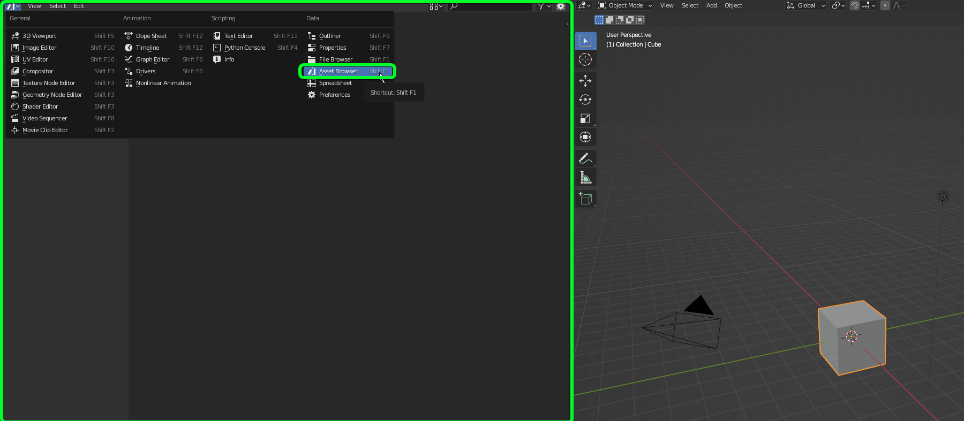Viewport: 964px width, 421px height.
Task: Activate the Select Box tool
Action: 585,41
